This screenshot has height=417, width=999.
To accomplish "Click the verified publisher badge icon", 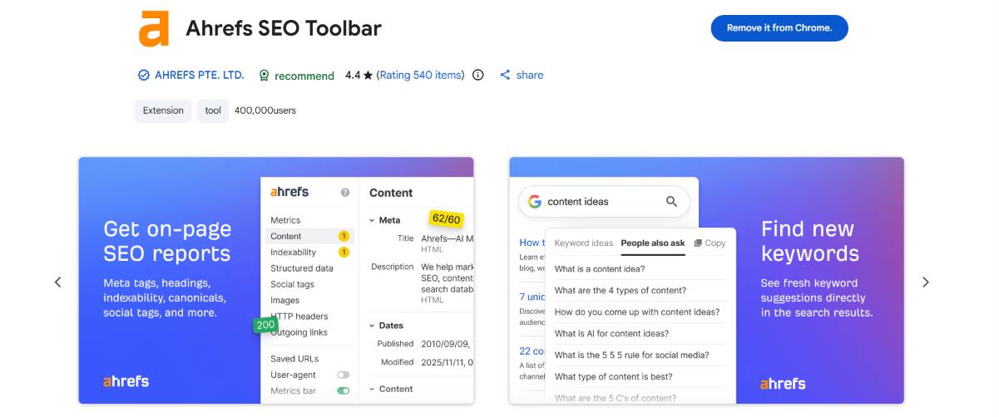I will (143, 75).
